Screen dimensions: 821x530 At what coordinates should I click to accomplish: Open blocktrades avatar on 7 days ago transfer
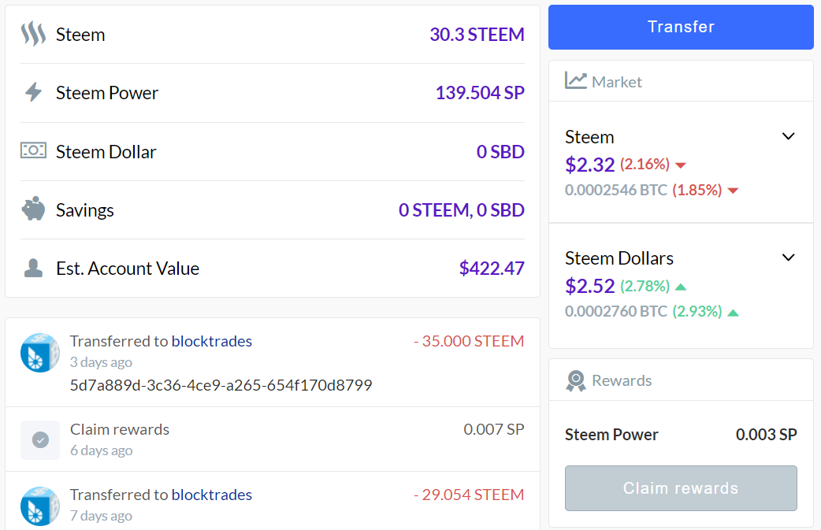coord(40,506)
